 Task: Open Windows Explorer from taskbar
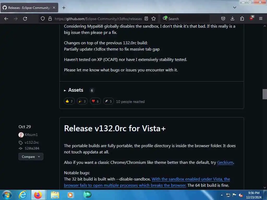55,195
